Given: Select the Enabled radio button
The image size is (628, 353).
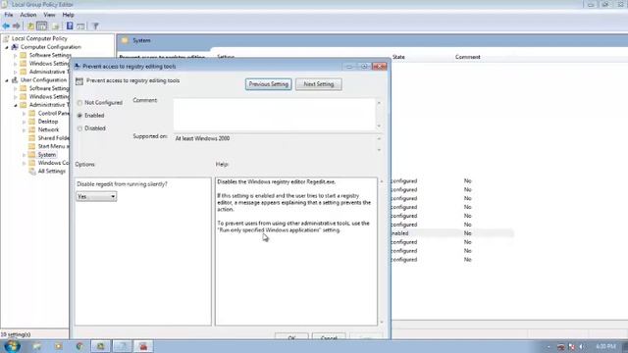Looking at the screenshot, I should [x=79, y=116].
